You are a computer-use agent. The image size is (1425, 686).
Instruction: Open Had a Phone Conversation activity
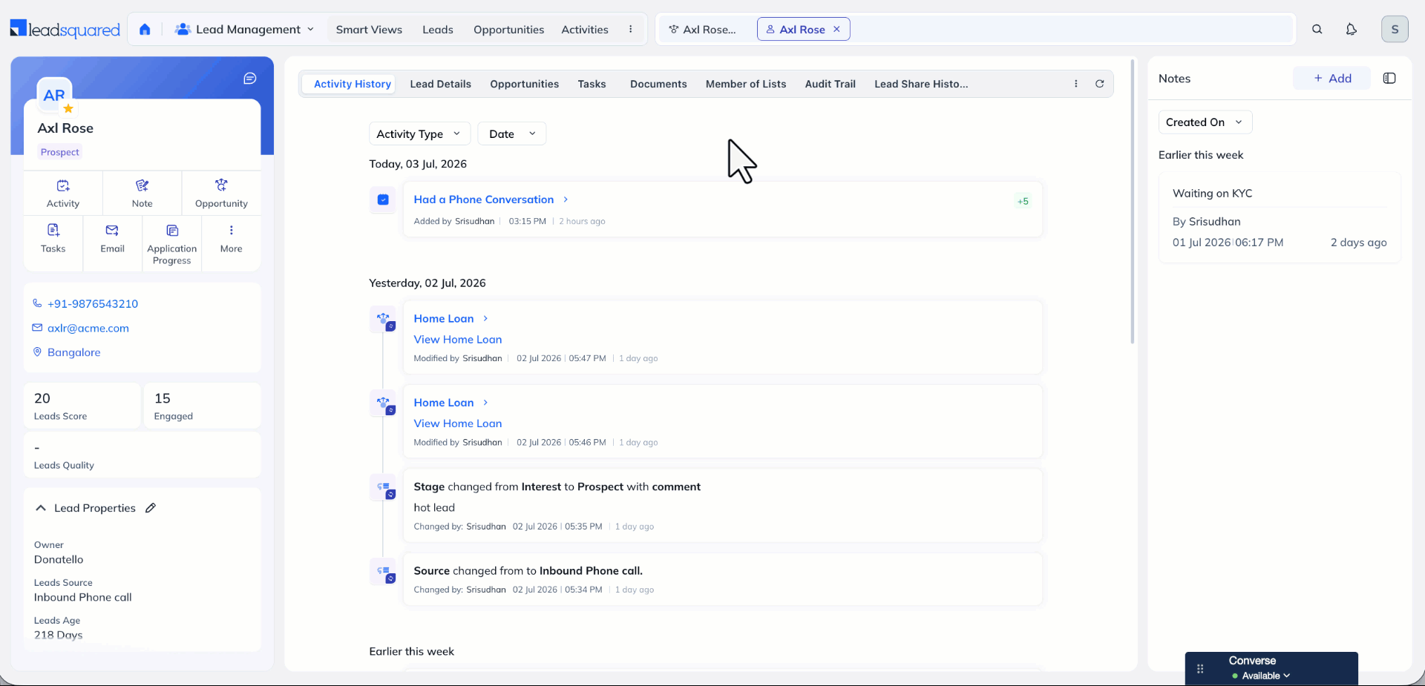[484, 199]
